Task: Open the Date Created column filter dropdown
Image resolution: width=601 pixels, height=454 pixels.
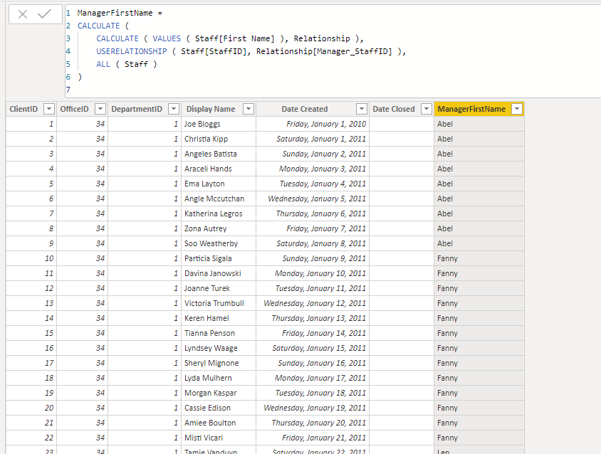Action: tap(362, 109)
